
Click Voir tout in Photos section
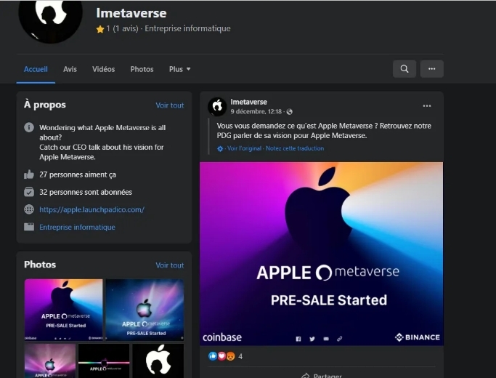pos(169,265)
